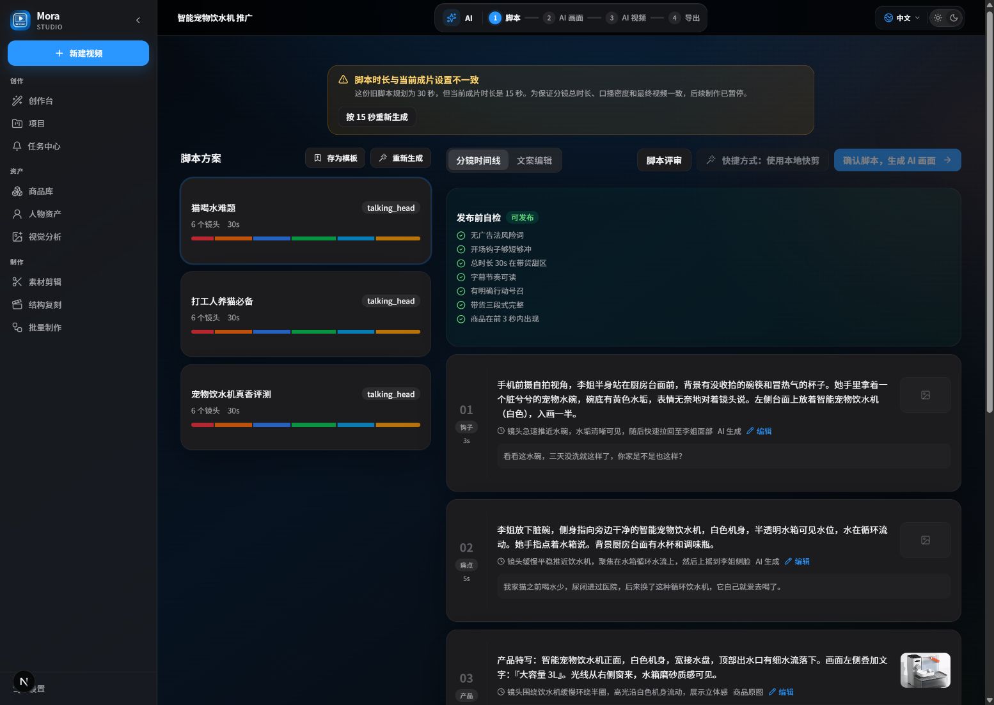Click the AI sparkle icon in stepper

(x=452, y=18)
